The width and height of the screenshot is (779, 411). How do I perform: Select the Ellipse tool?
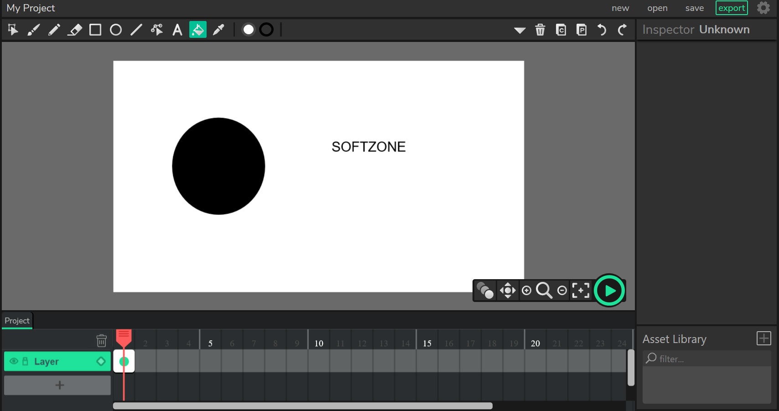point(116,30)
